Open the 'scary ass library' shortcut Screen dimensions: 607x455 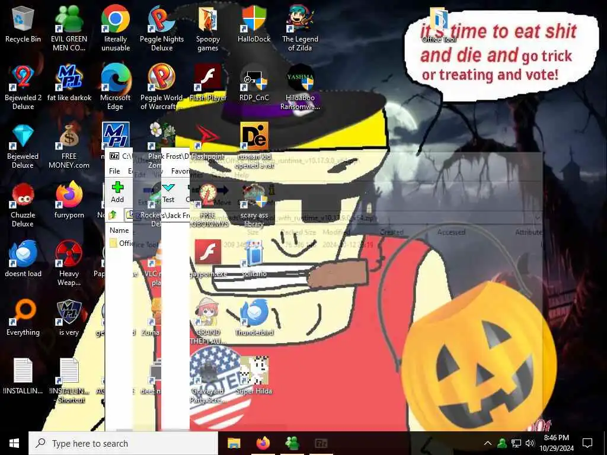(x=254, y=205)
